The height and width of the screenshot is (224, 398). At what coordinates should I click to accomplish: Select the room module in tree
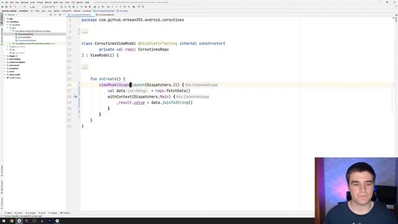click(12, 72)
